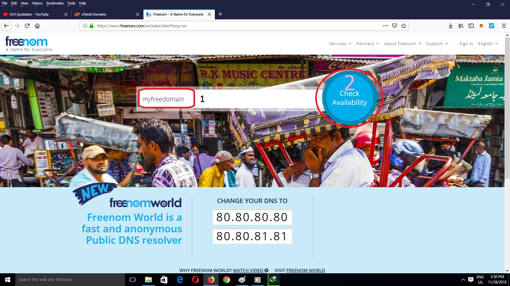Open the Action Center notifications icon
This screenshot has width=510, height=286.
(x=471, y=280)
